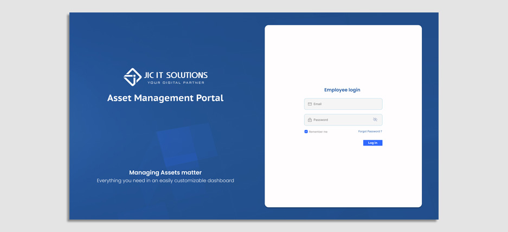Open the Forgot Password link
The height and width of the screenshot is (232, 508).
tap(370, 131)
